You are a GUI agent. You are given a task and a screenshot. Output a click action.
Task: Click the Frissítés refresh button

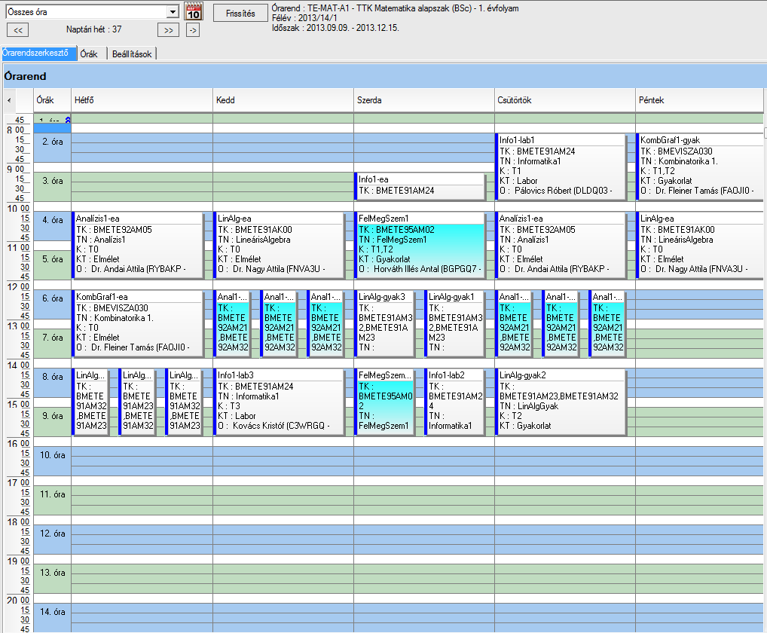(x=240, y=13)
